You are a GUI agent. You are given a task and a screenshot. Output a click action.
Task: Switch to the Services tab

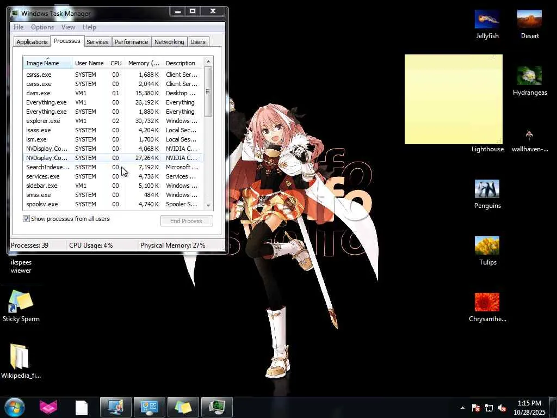tap(97, 42)
